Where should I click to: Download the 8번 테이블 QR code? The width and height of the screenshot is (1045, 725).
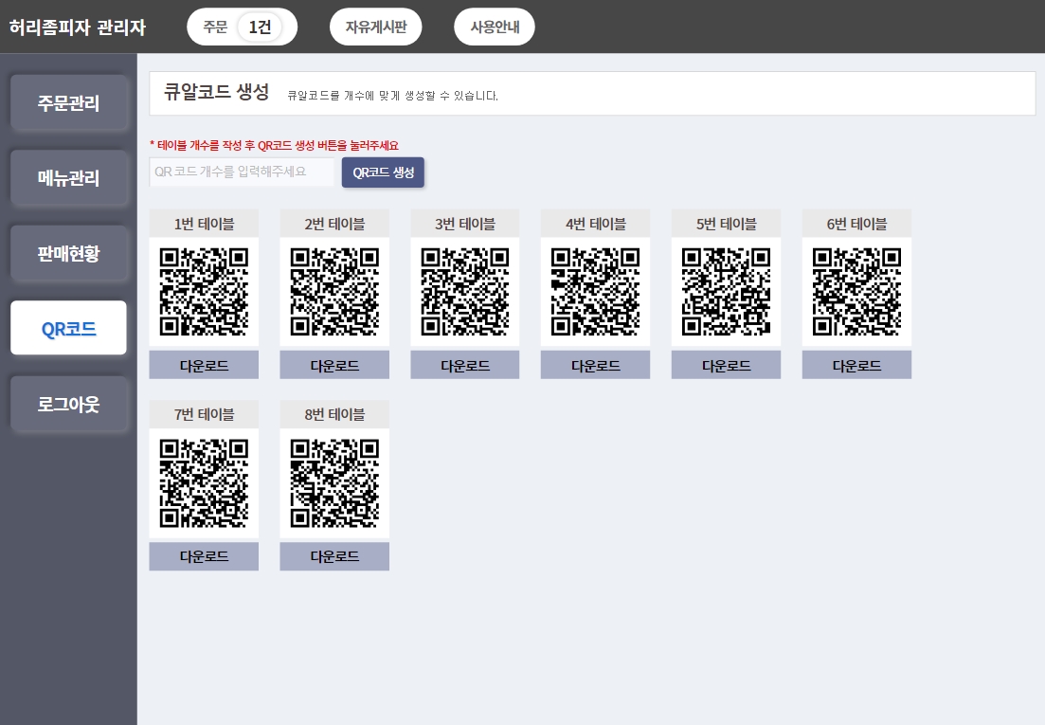pos(333,556)
